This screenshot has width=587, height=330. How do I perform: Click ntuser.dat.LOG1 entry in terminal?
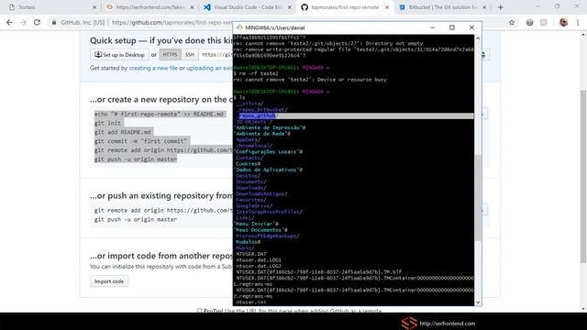pos(259,260)
